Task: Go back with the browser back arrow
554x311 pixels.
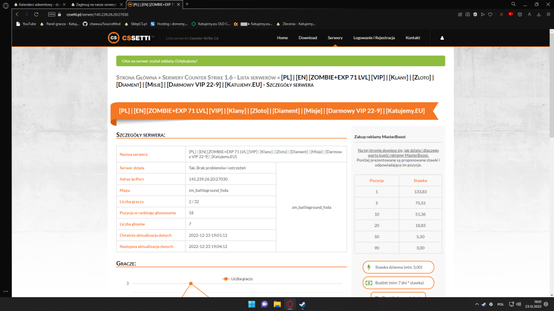Action: pos(17,14)
